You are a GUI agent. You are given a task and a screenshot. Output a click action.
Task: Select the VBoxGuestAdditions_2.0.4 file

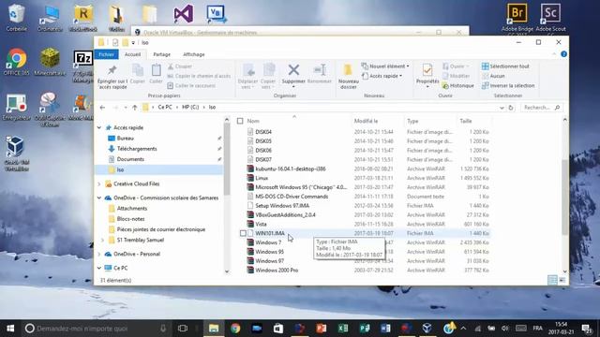pyautogui.click(x=285, y=214)
